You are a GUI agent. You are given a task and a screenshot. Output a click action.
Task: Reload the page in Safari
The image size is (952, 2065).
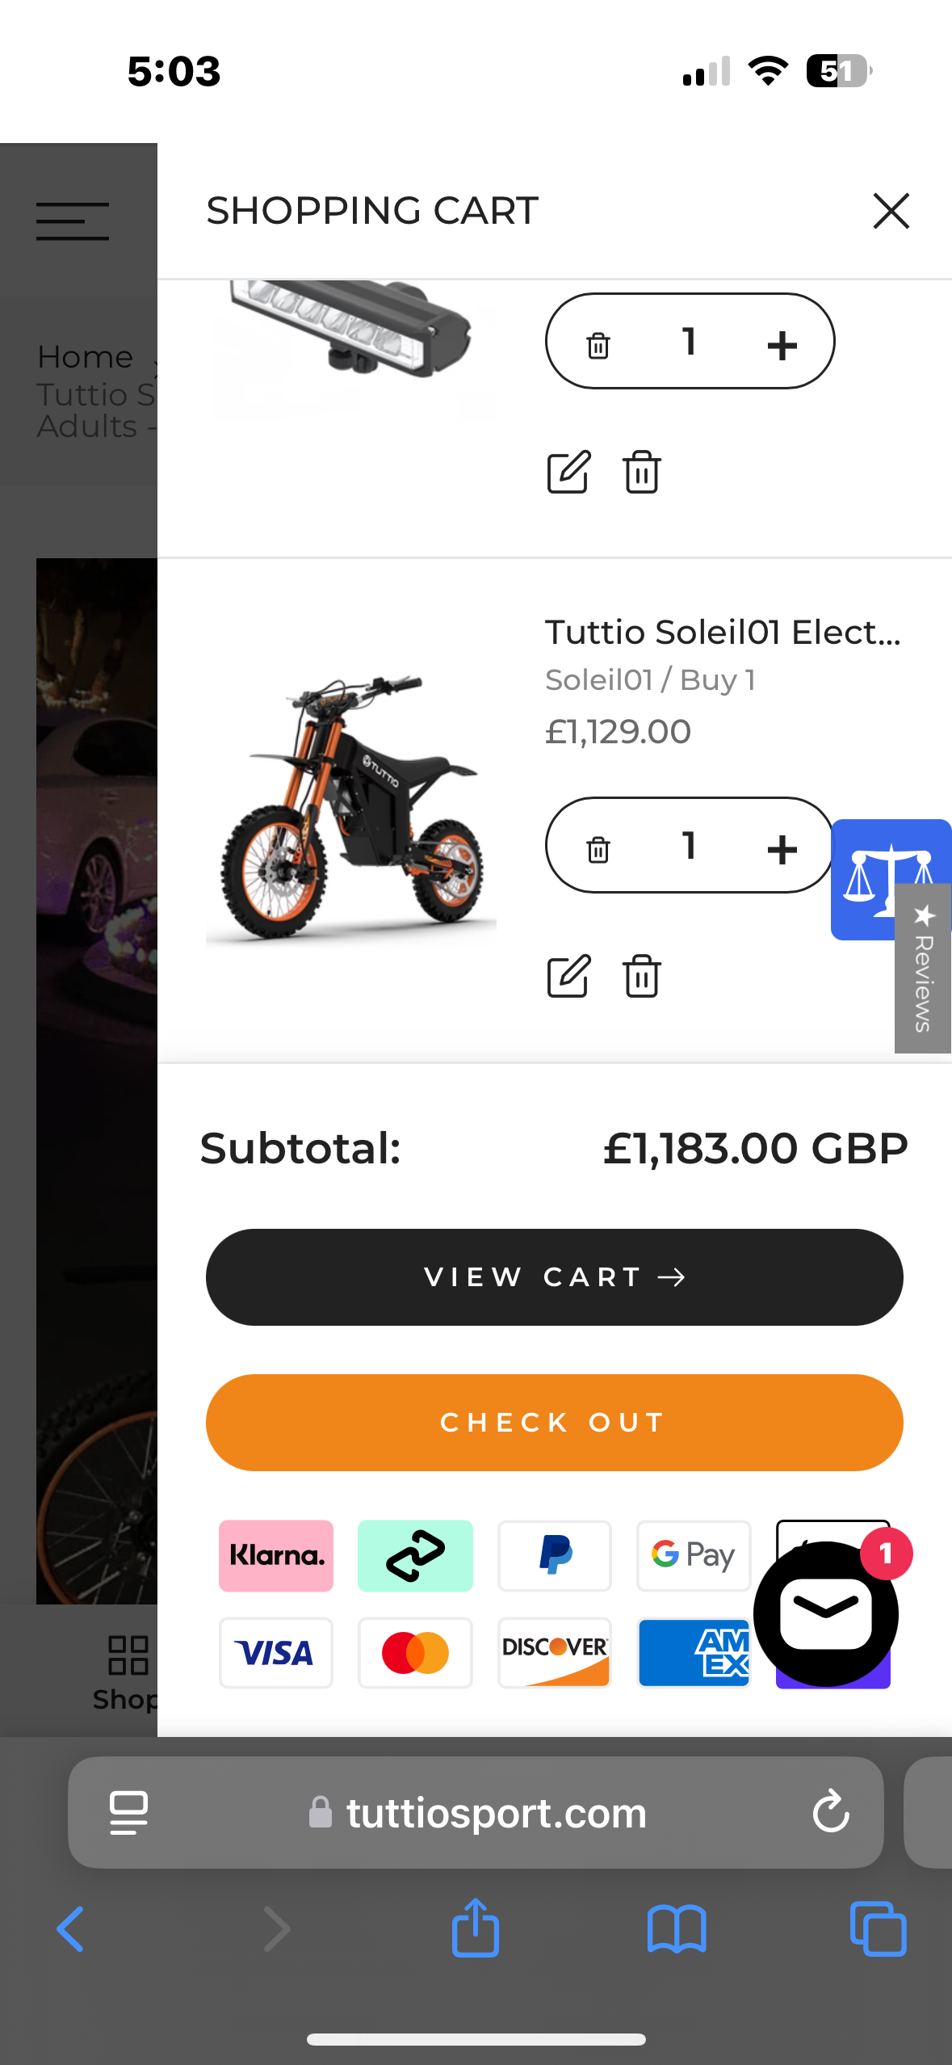(831, 1812)
